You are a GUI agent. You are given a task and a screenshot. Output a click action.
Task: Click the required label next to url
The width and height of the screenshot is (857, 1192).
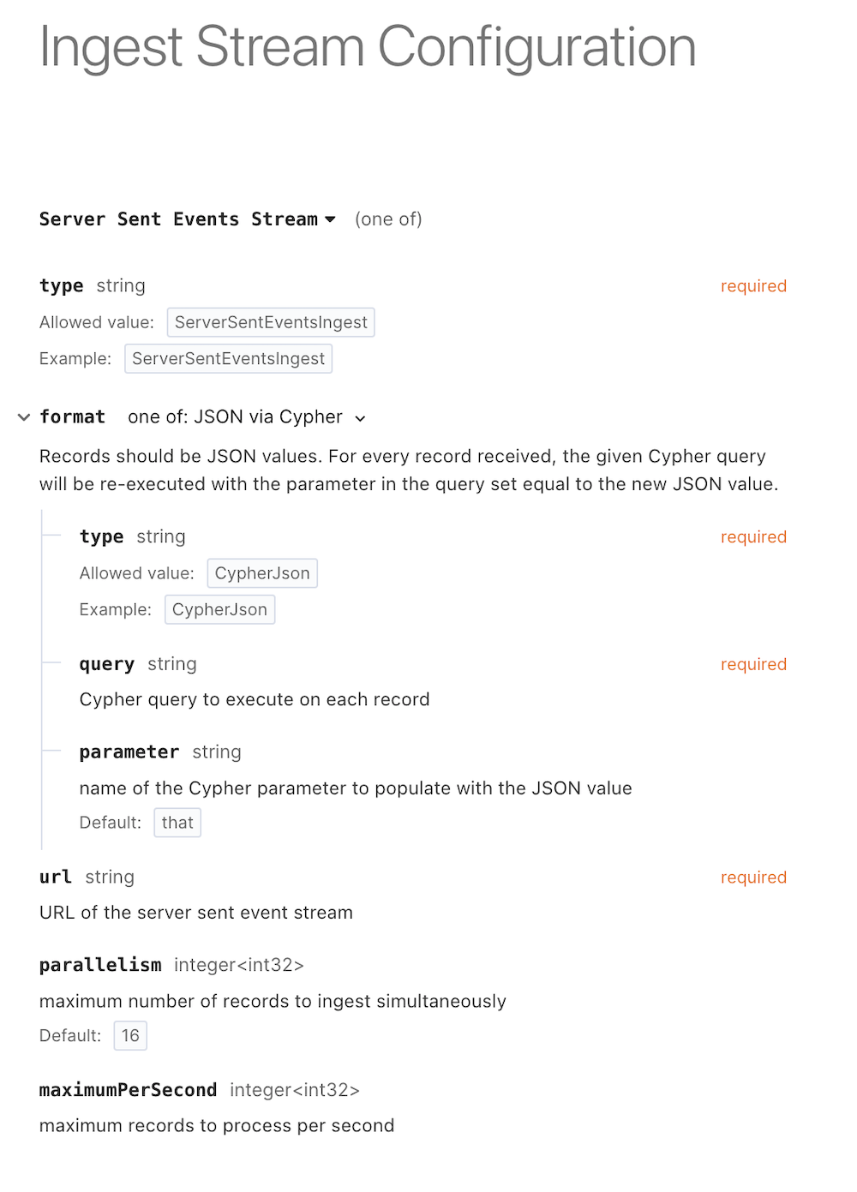click(753, 877)
